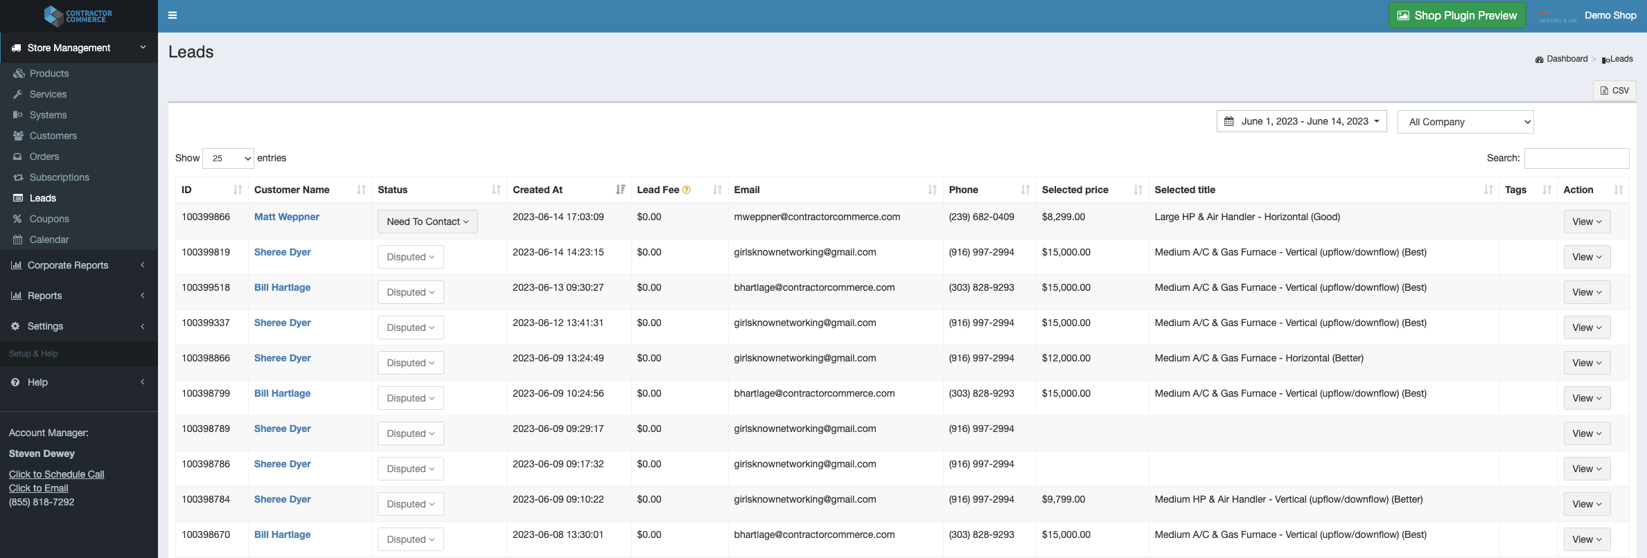Focus the Search input field
1647x558 pixels.
(1576, 159)
